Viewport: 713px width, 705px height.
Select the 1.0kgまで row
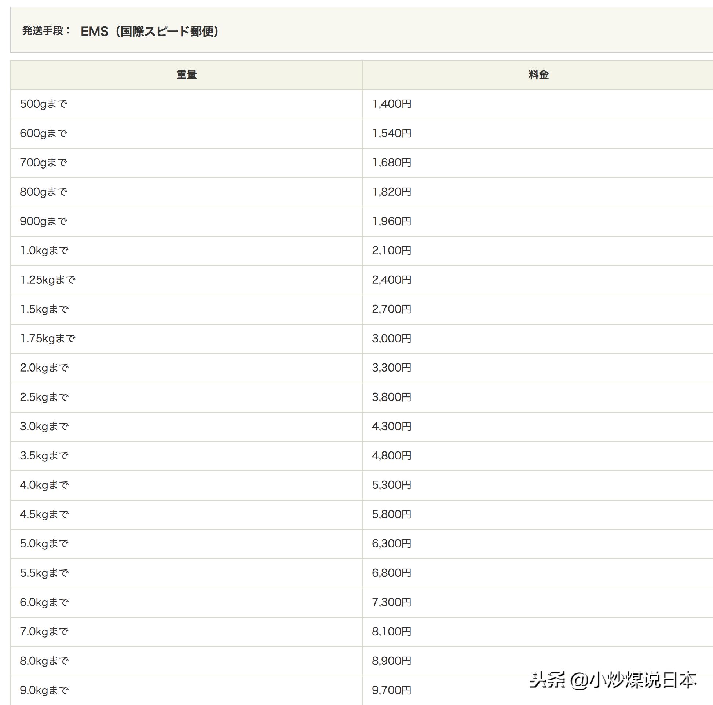44,250
